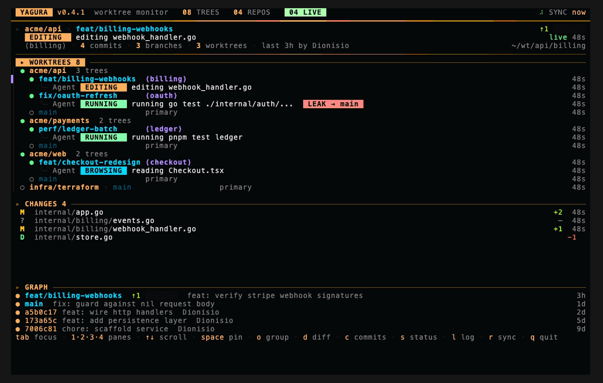
Task: Click the q quit shortcut hint
Action: 544,337
